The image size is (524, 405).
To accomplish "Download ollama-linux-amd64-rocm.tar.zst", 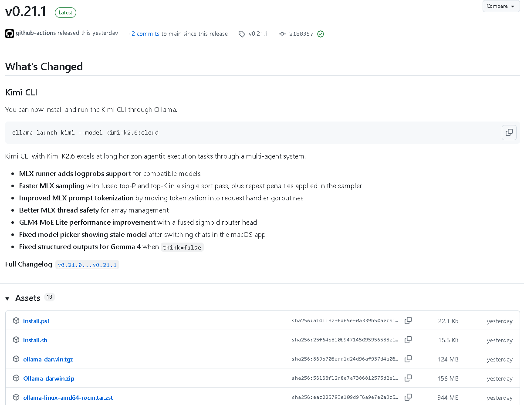I will click(x=68, y=398).
